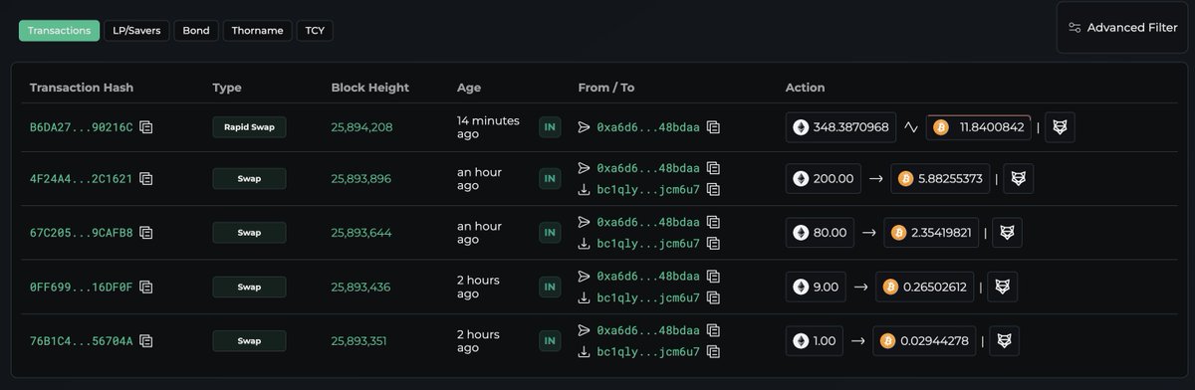Copy sender address in 9.00 ETH row
1195x390 pixels.
tap(714, 276)
